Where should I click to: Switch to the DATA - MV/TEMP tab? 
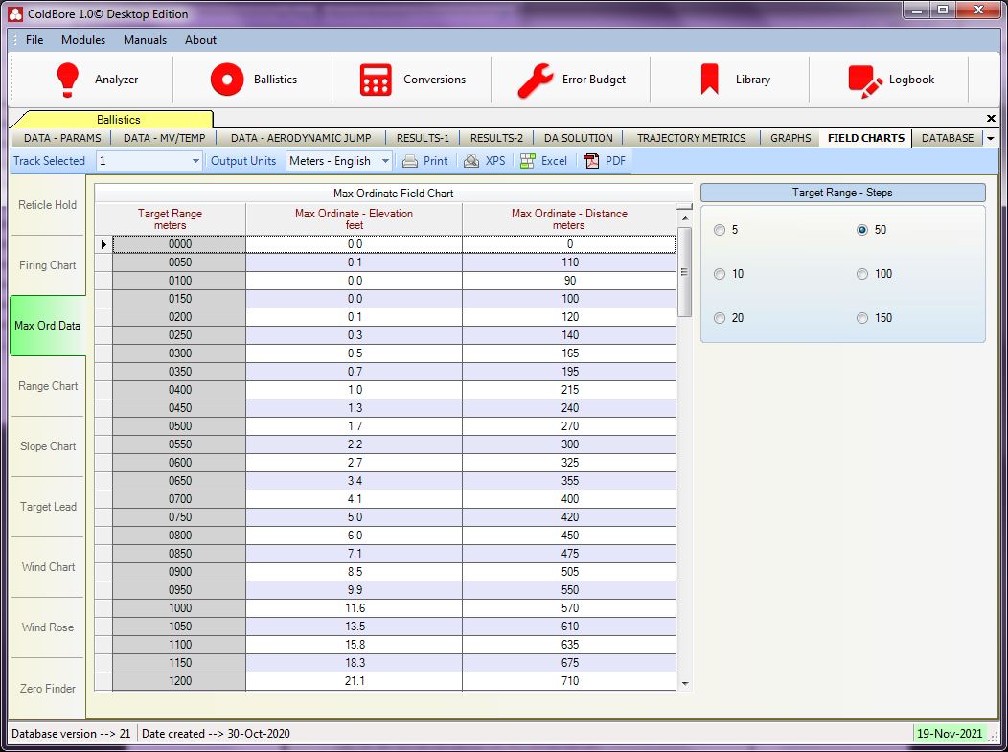point(165,138)
